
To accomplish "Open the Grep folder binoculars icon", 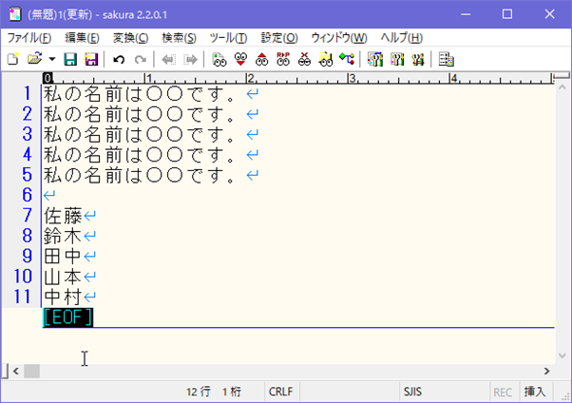I will [325, 59].
